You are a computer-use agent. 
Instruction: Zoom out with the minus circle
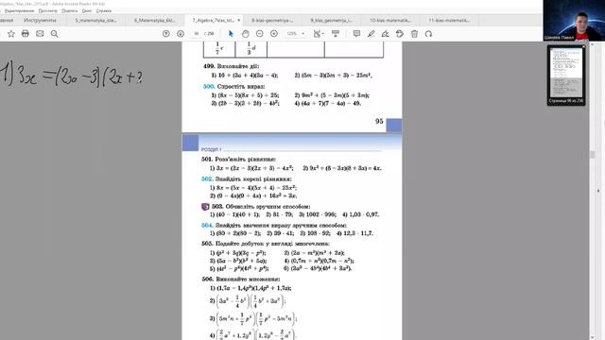coord(260,34)
